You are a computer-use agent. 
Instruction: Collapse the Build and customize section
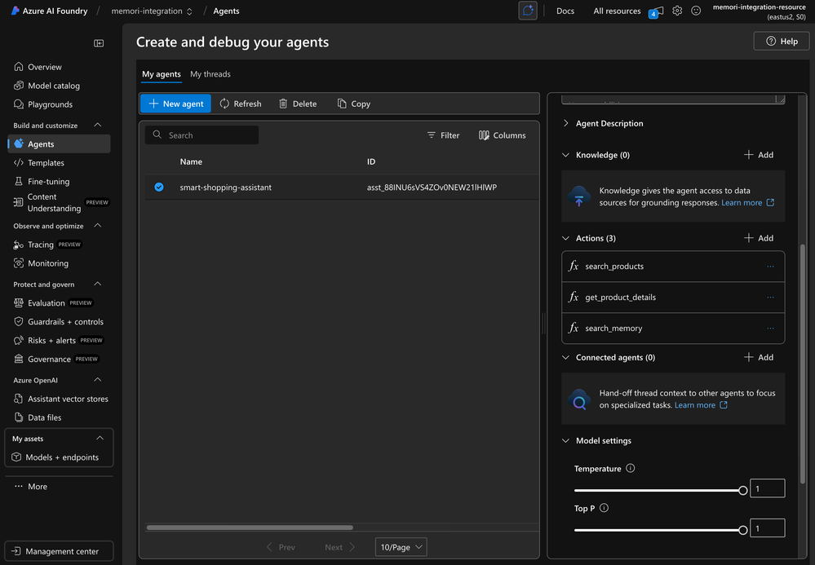pos(97,126)
